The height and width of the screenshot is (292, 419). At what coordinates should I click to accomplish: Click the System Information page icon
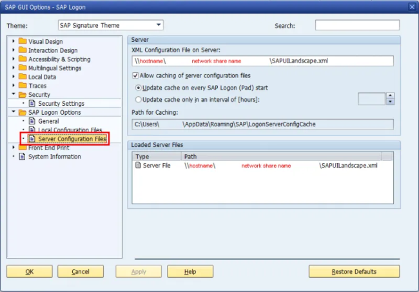click(x=22, y=156)
